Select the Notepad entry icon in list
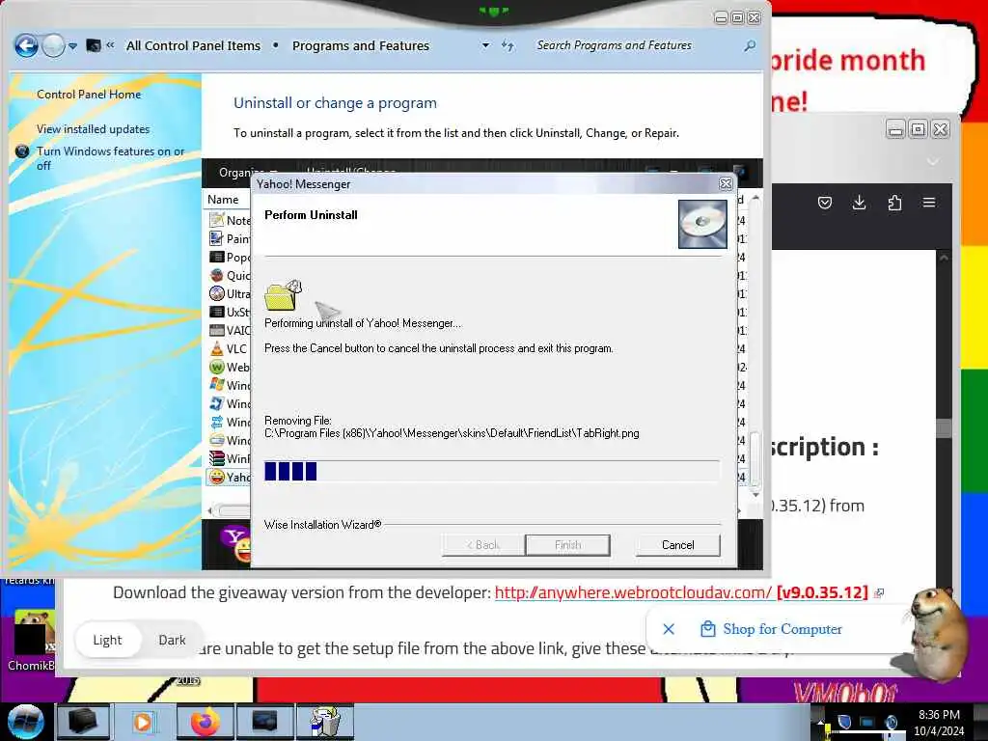This screenshot has height=741, width=988. tap(217, 220)
